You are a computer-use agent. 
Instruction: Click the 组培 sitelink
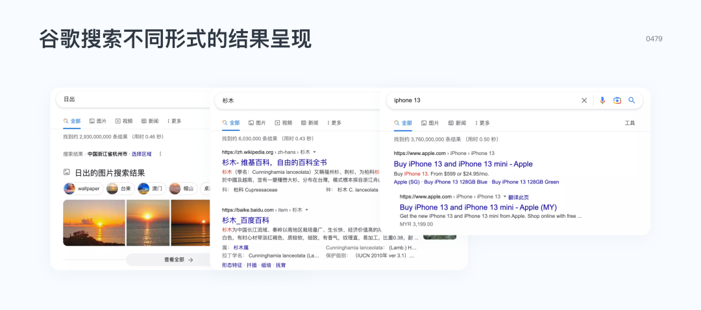point(267,265)
